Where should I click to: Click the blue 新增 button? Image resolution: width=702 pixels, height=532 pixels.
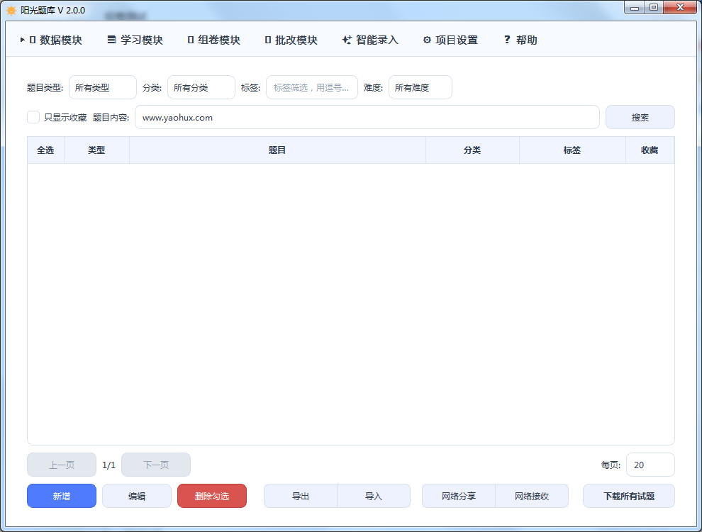pyautogui.click(x=62, y=496)
